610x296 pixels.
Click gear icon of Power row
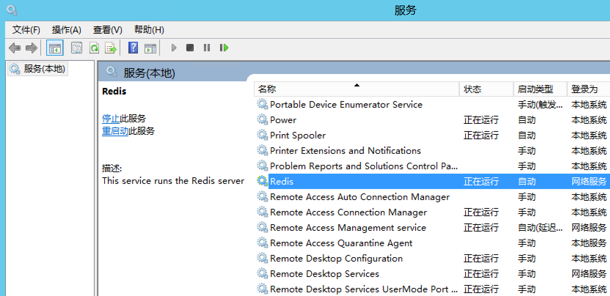click(262, 119)
